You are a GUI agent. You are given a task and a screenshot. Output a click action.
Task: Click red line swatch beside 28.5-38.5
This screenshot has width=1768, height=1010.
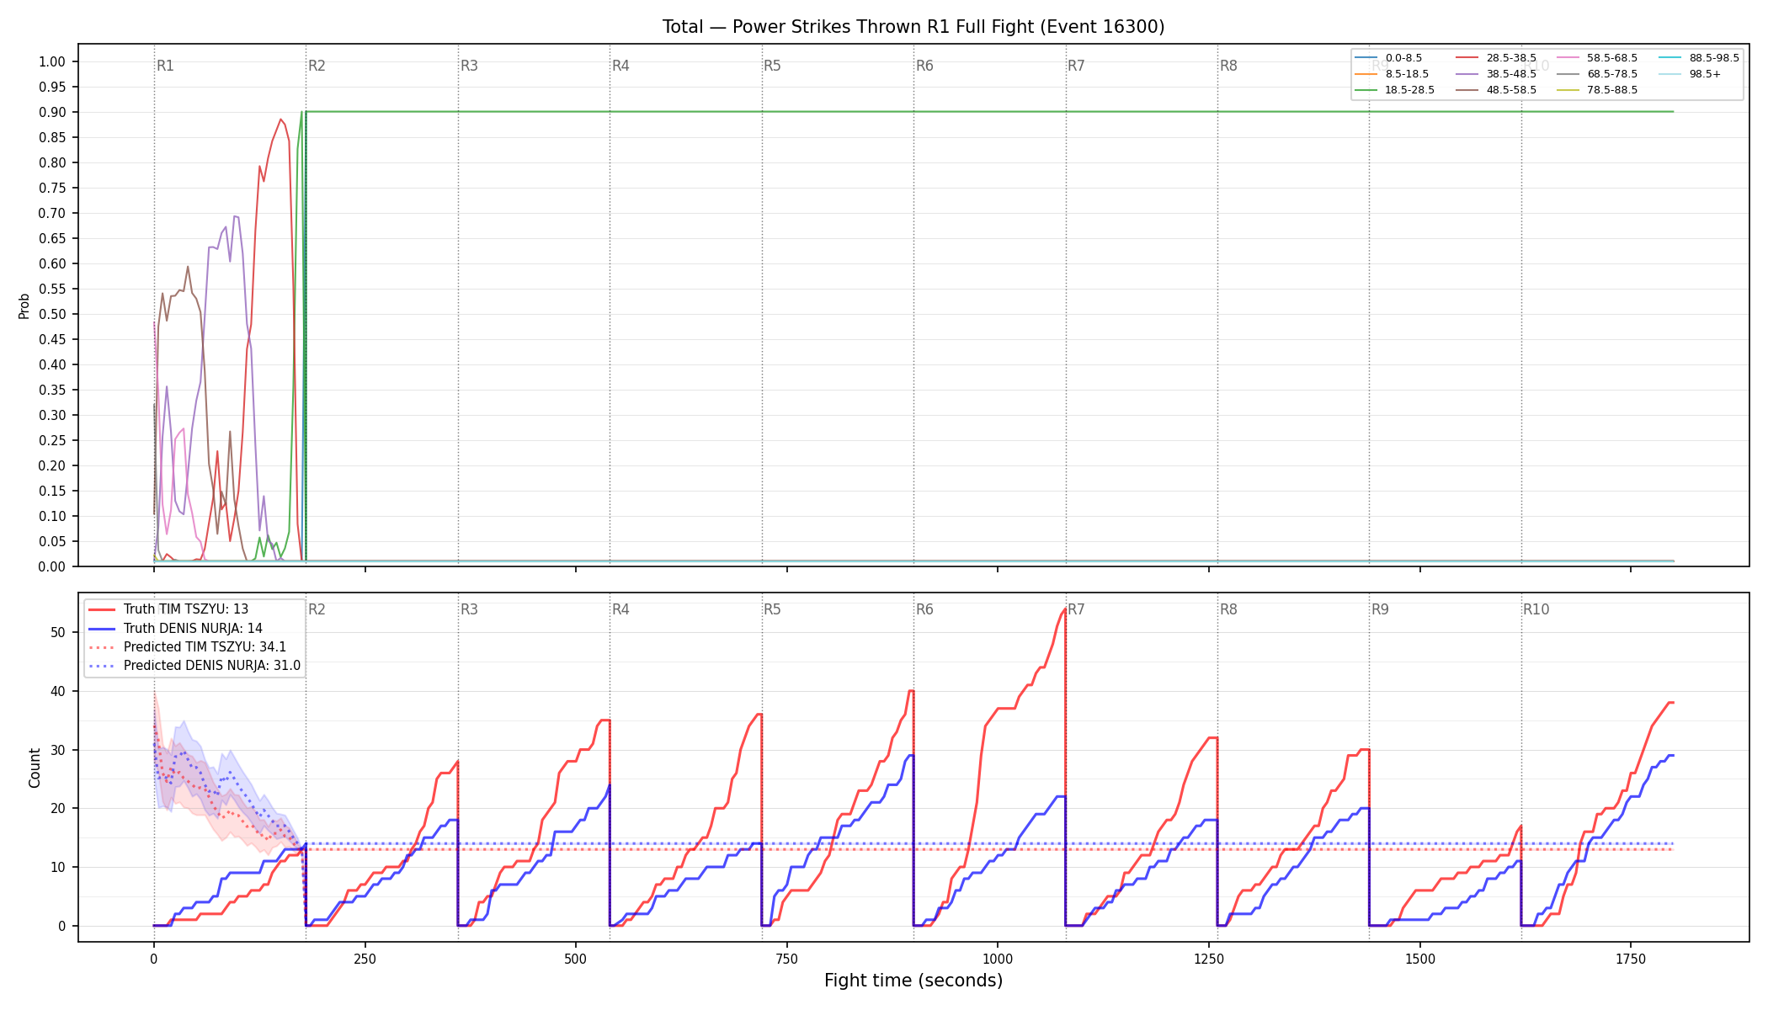[x=1467, y=58]
